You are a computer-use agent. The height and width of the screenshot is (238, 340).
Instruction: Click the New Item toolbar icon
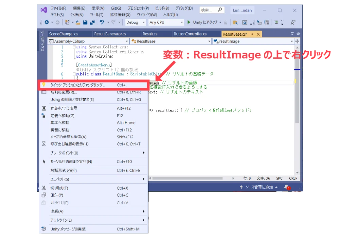point(67,22)
